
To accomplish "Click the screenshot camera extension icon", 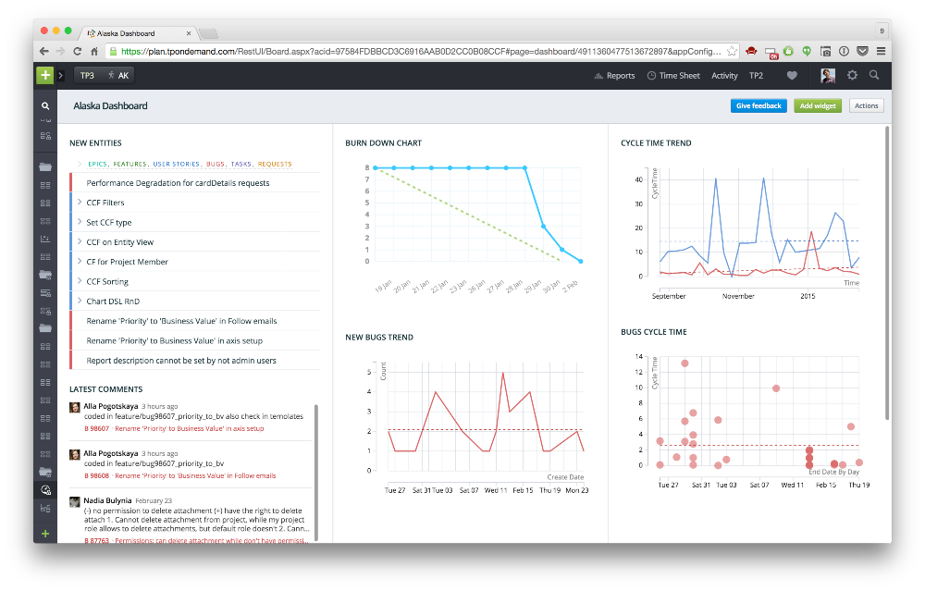I will coord(826,51).
